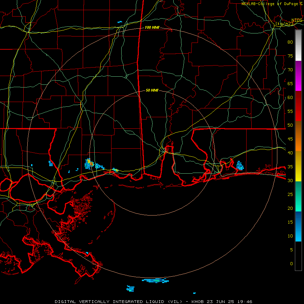Click the scale value 50 on the legend
Screen dimensions: 304x304
290,125
